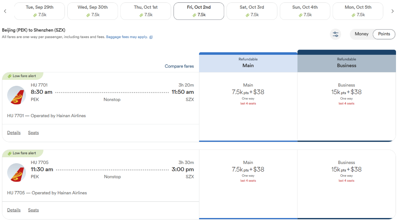Expand Details for flight HU 7705
The height and width of the screenshot is (222, 398).
[x=14, y=210]
